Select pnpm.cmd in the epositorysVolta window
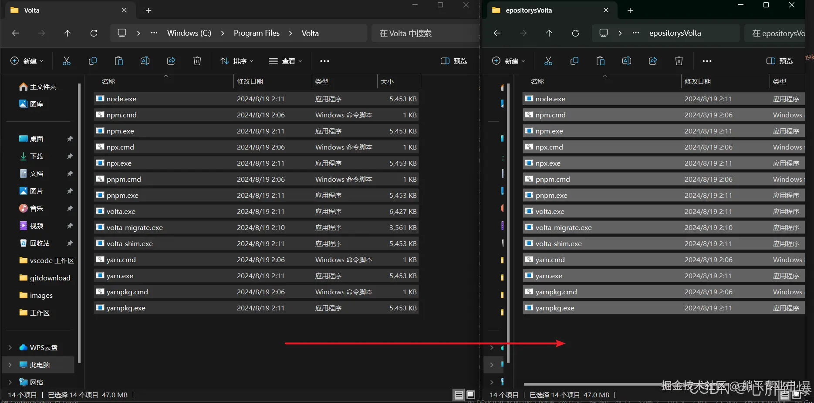Screen dimensions: 814x403 click(664, 179)
